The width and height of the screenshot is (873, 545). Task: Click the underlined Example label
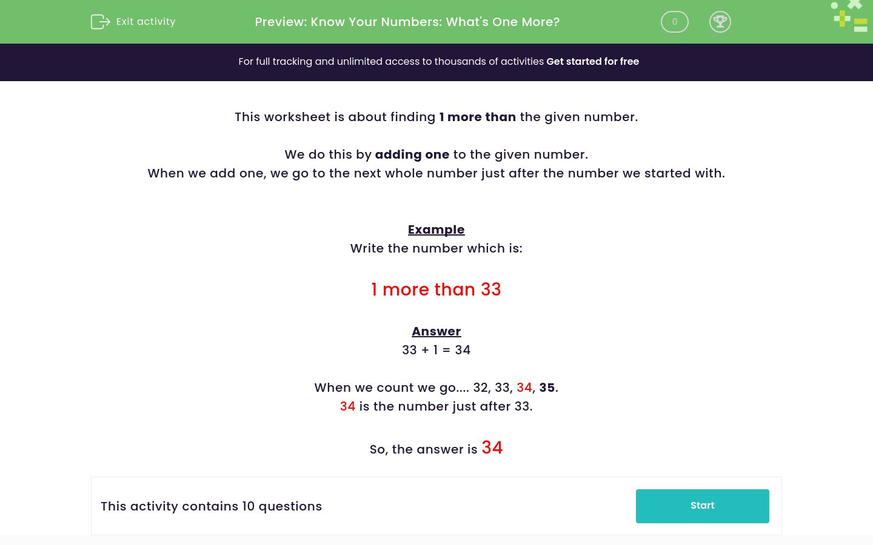pyautogui.click(x=436, y=230)
